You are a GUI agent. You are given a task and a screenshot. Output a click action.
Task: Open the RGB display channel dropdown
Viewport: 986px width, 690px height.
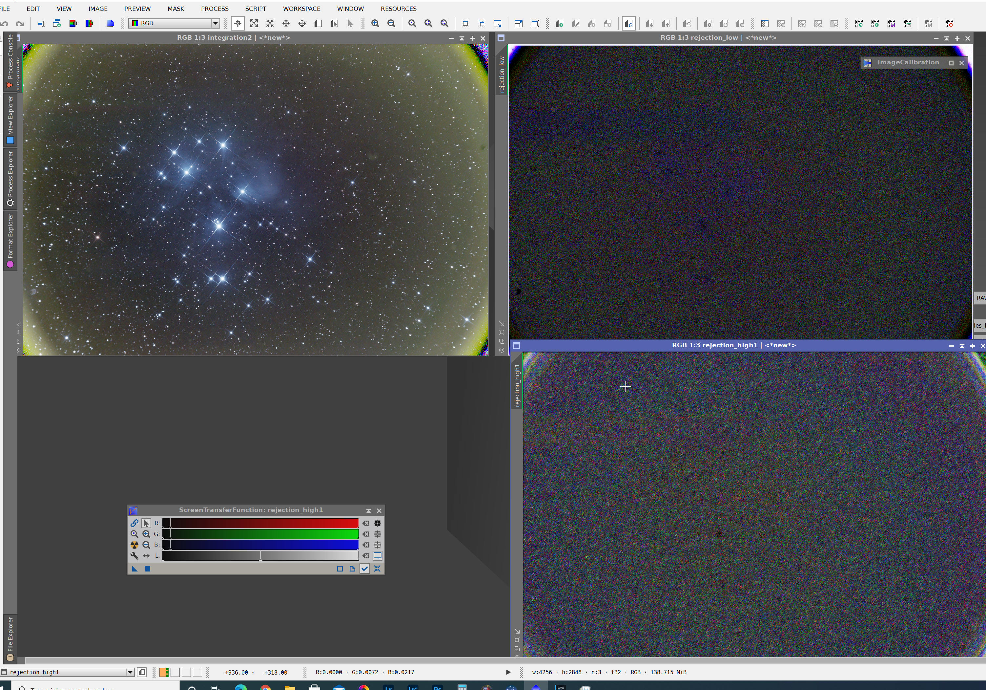215,23
